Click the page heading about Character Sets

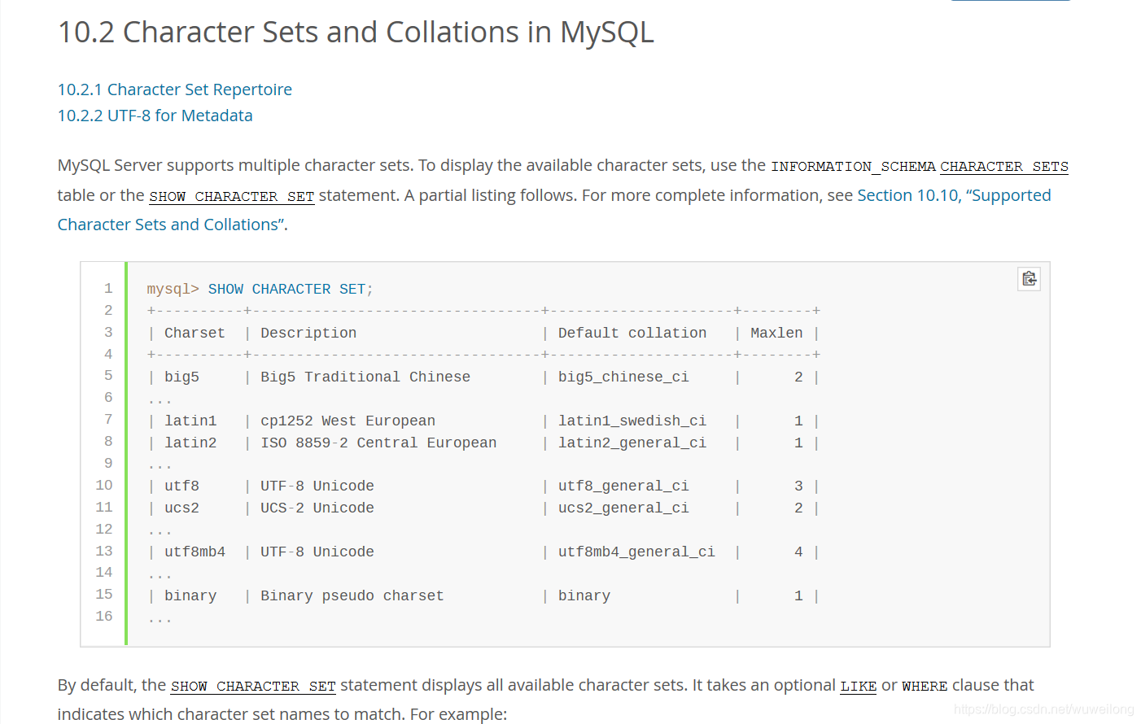[x=356, y=33]
